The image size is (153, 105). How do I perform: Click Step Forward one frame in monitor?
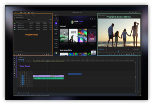pos(122,54)
